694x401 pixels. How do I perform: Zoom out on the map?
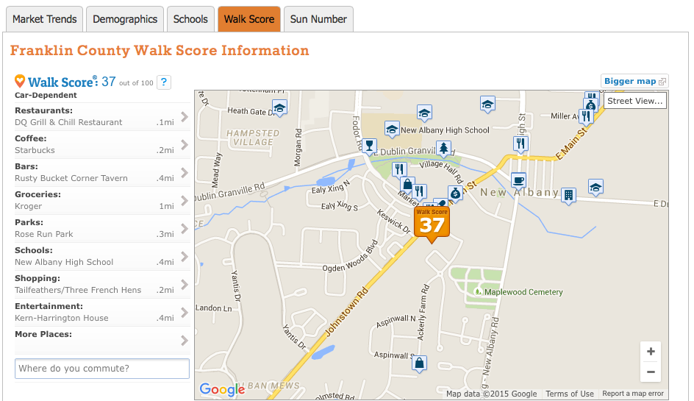click(x=650, y=372)
